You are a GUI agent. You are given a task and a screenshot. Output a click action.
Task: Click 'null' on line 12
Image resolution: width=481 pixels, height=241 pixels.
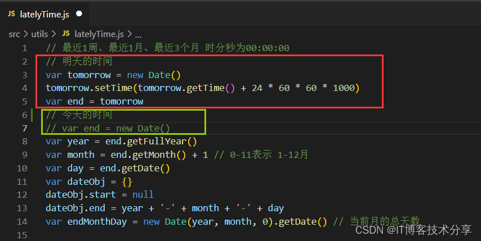pyautogui.click(x=143, y=194)
